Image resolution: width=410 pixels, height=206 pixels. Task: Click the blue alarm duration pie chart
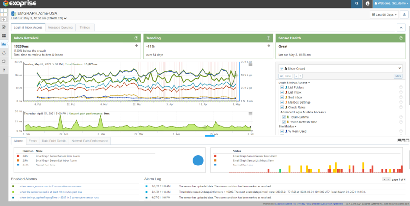click(x=198, y=160)
